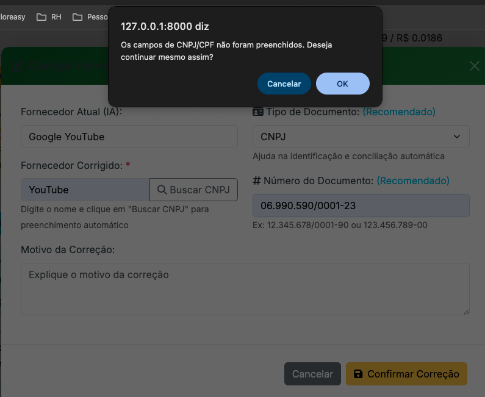
Task: Open the RH bookmarks folder
Action: [49, 17]
